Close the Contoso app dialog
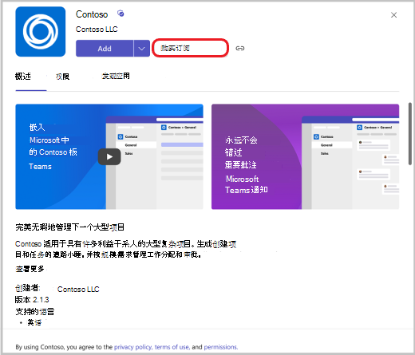This screenshot has height=355, width=415. tap(393, 15)
